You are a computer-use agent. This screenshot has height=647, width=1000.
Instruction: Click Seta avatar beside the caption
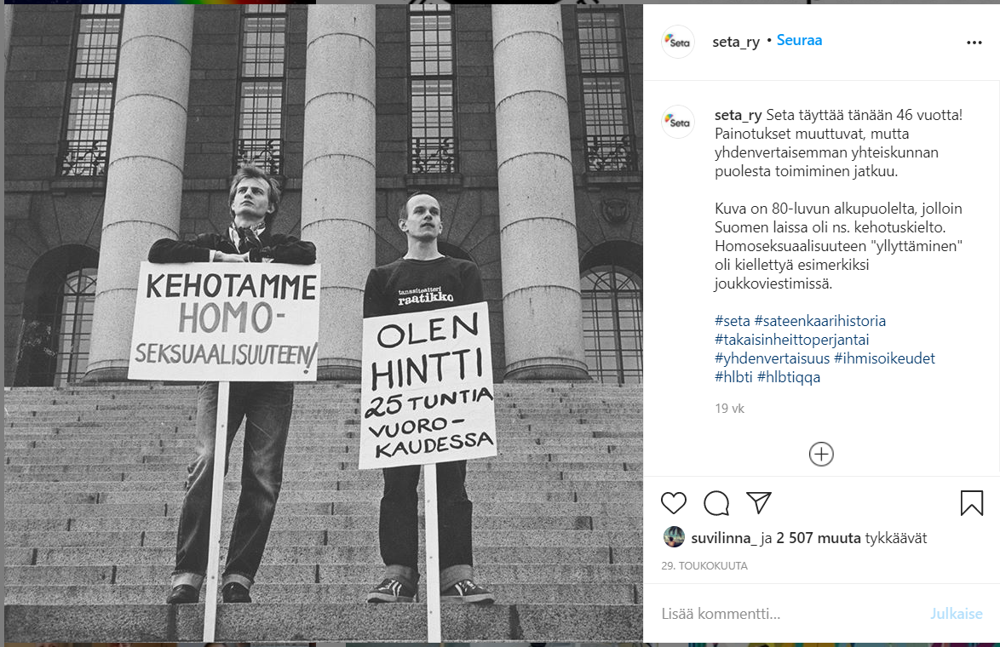point(678,122)
